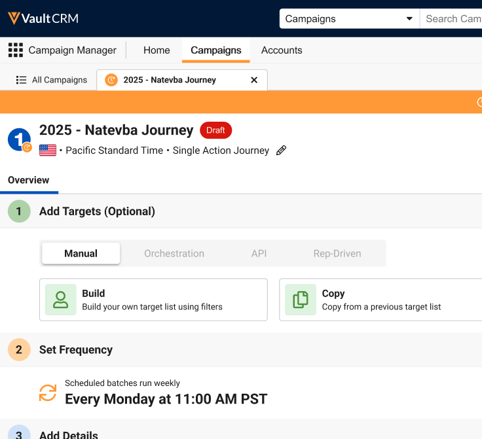Click the United States flag icon
The image size is (482, 439).
coord(48,150)
